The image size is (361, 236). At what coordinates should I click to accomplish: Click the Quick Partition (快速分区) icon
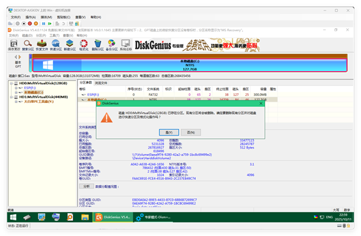point(55,45)
